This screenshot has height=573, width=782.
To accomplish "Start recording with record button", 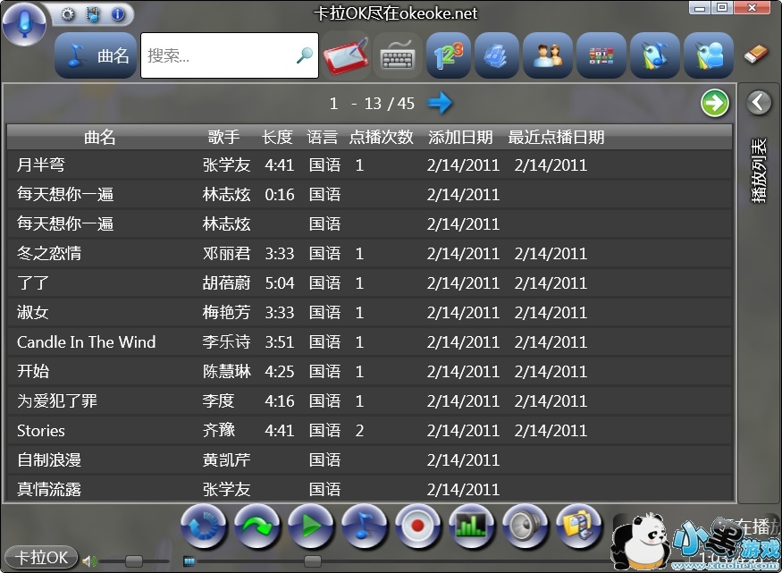I will click(x=418, y=526).
